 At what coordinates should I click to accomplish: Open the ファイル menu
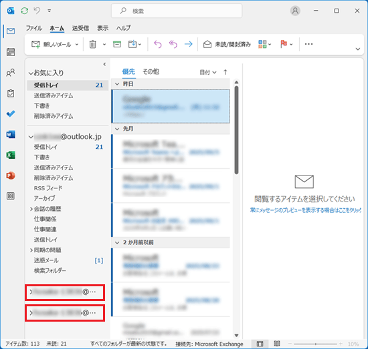[34, 28]
